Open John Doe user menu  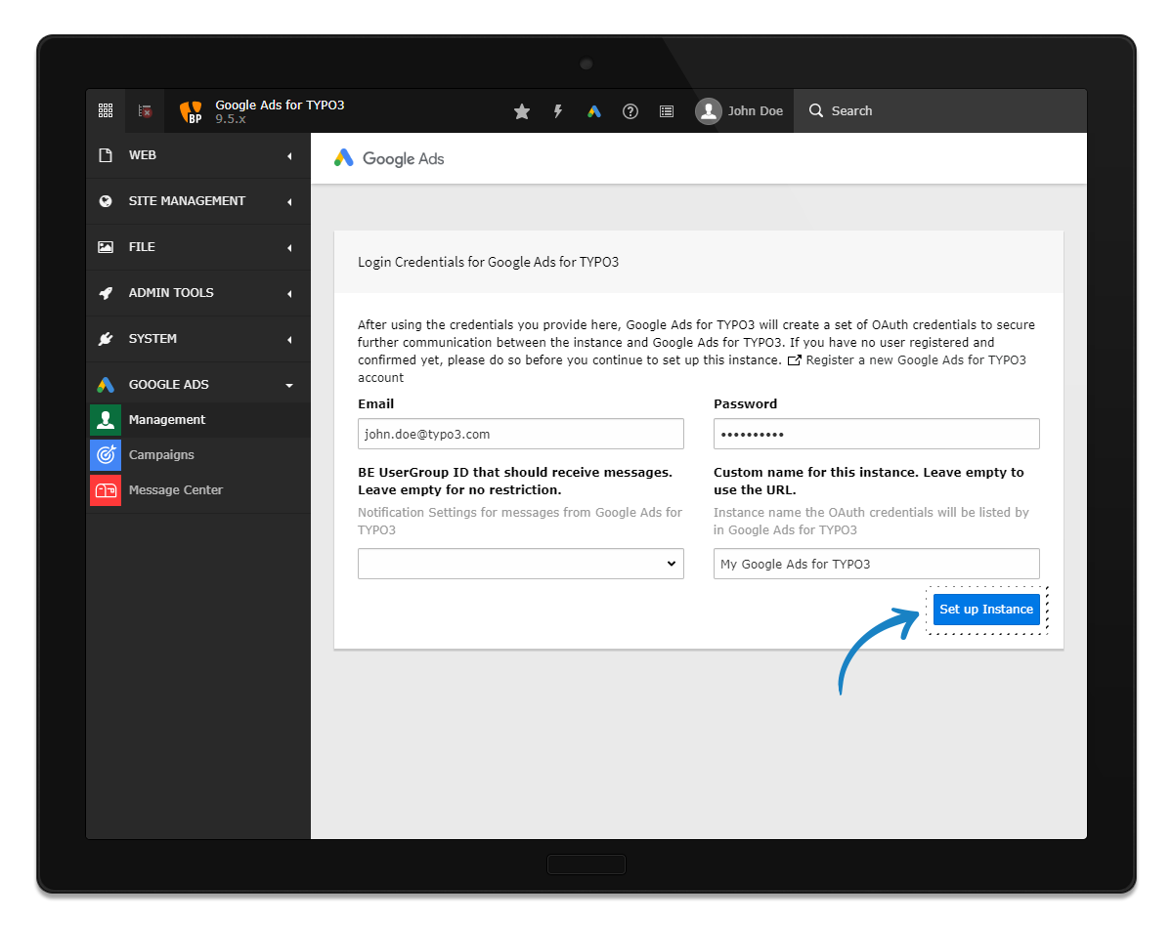[x=740, y=111]
